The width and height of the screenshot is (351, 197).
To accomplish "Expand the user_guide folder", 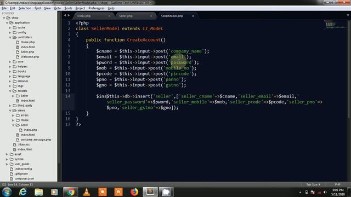I will pyautogui.click(x=7, y=164).
